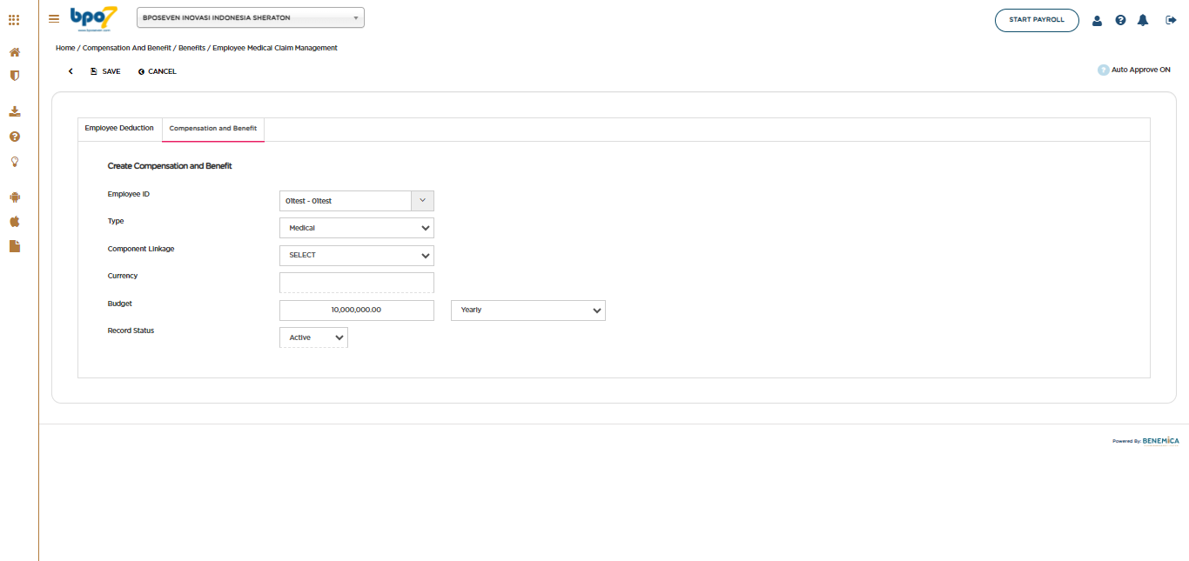Open the help question sidebar icon
This screenshot has height=561, width=1189.
tap(15, 137)
